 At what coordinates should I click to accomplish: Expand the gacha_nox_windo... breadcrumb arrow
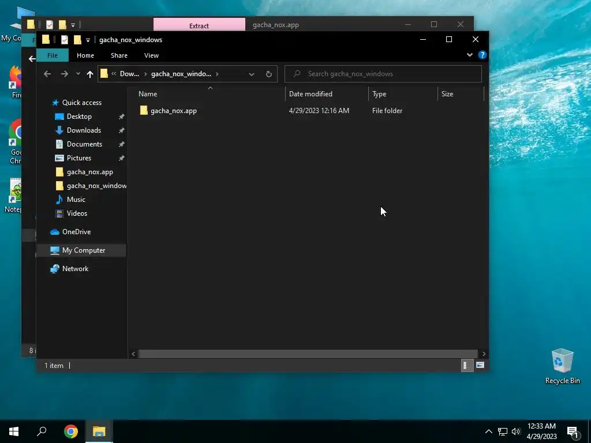217,74
